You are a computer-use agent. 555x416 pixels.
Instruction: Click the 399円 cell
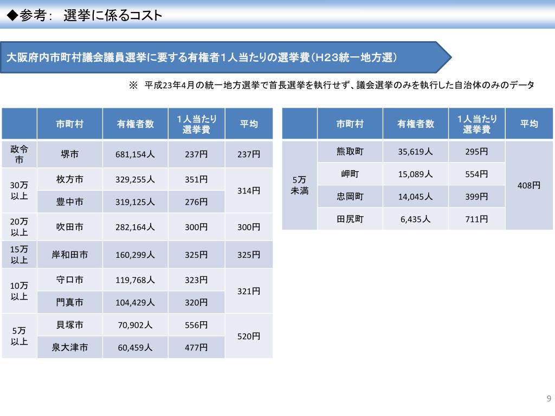click(477, 196)
